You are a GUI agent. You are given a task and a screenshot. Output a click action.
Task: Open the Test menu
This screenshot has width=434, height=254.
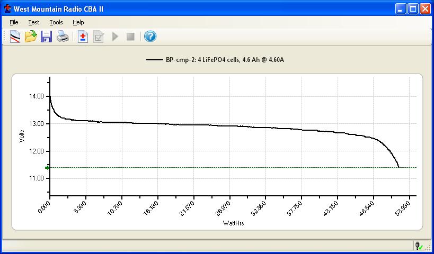(x=34, y=22)
